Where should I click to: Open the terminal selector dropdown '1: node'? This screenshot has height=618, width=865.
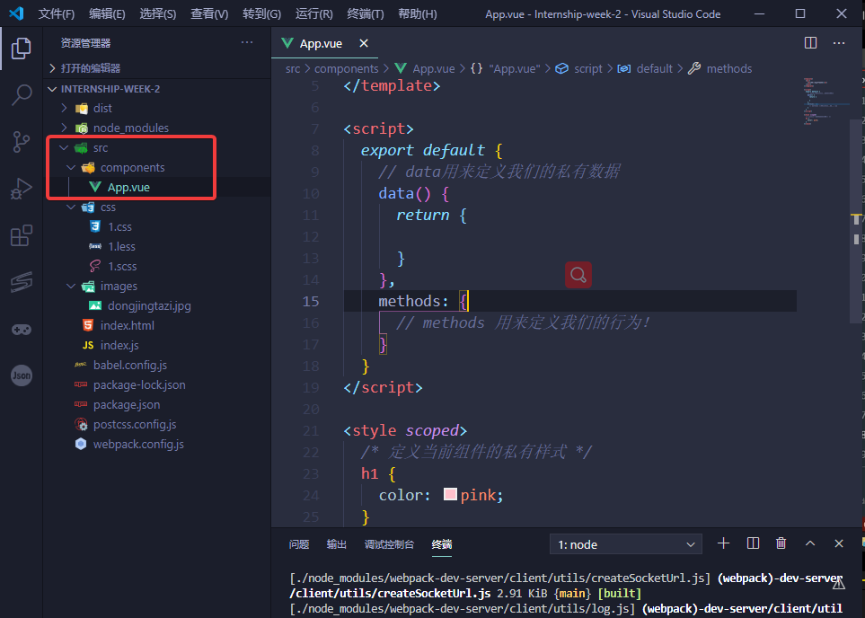point(625,544)
